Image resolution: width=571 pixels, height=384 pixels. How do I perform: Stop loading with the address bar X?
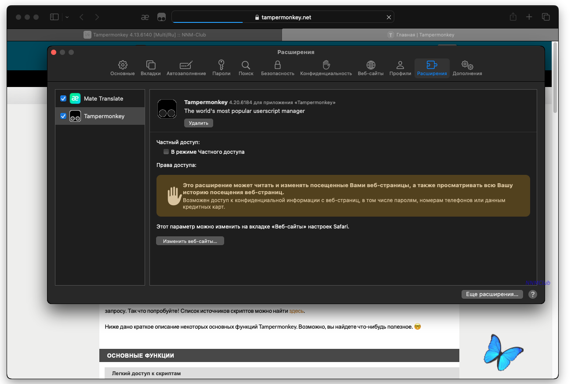pos(389,17)
